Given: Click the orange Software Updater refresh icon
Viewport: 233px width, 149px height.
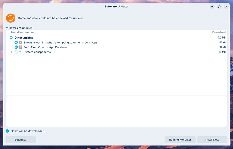Looking at the screenshot, I should (x=10, y=18).
